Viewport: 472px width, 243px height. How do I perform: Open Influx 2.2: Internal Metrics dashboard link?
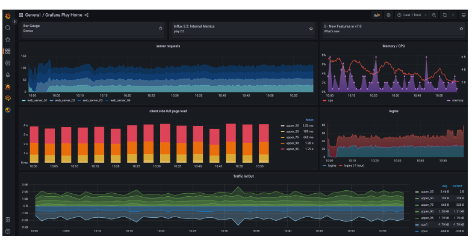coord(194,26)
